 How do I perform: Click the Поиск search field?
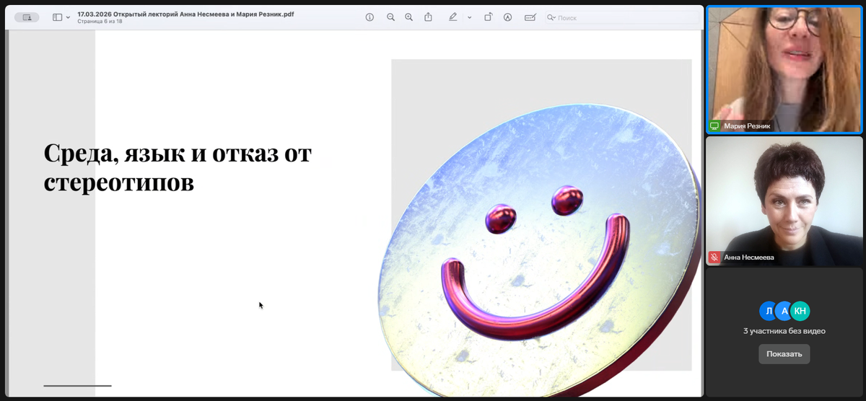click(622, 17)
